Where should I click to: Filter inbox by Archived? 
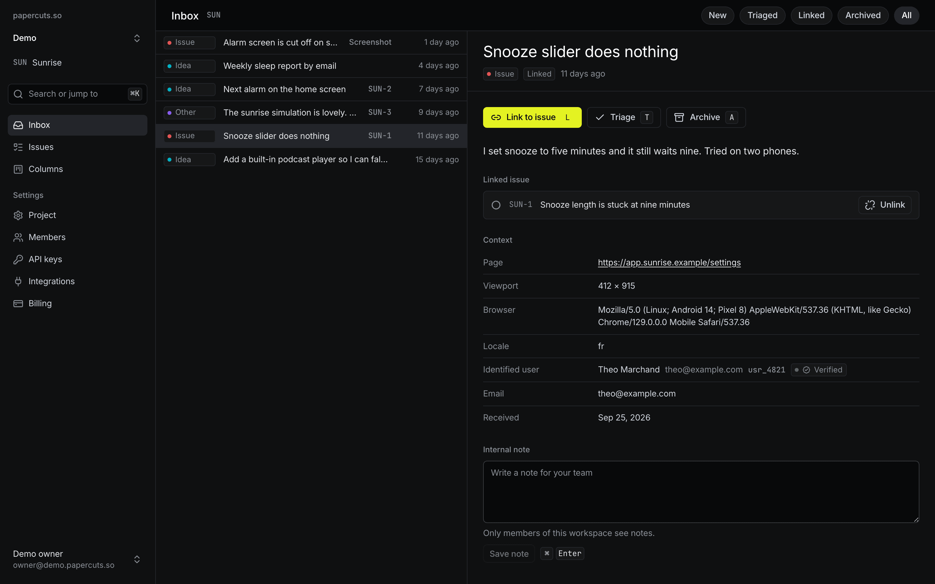tap(863, 16)
